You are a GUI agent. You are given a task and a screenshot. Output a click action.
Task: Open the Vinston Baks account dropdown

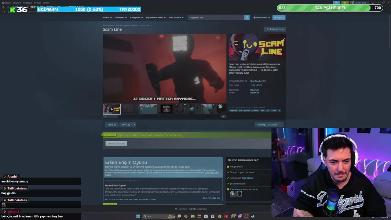click(x=360, y=3)
